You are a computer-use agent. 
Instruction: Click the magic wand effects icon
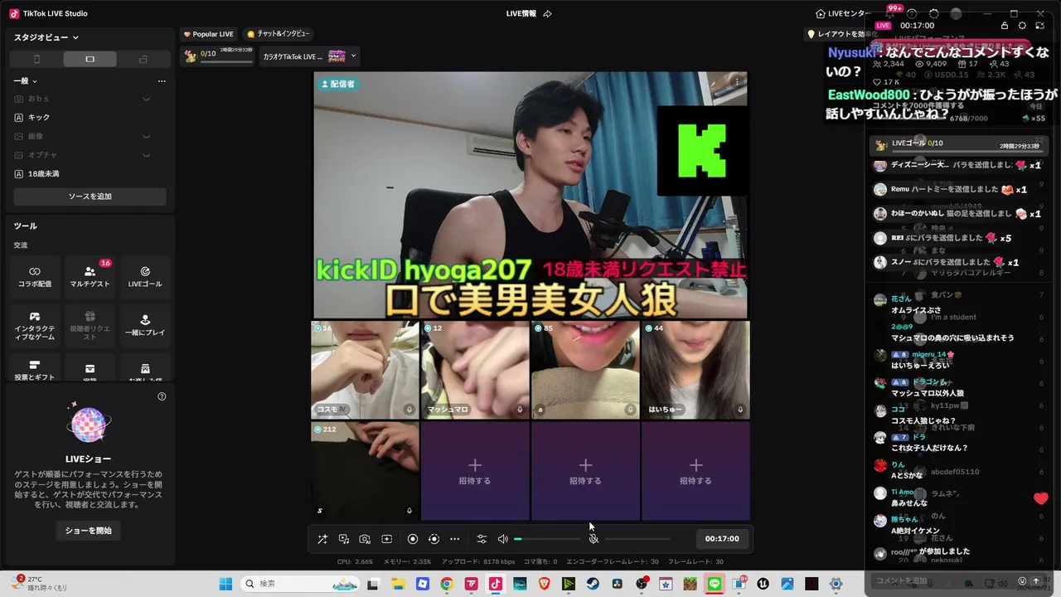point(322,539)
